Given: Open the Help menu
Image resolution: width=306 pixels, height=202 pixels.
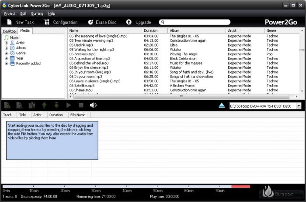Looking at the screenshot, I should [x=52, y=14].
